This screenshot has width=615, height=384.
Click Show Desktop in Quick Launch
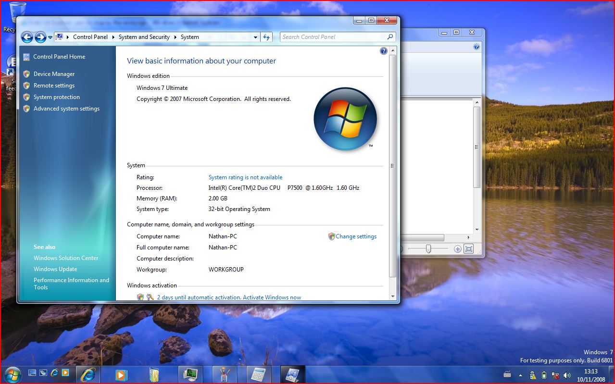click(32, 372)
